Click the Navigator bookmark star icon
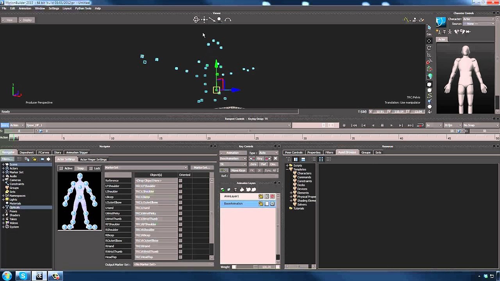Screen dimensions: 500x281 tap(27, 159)
